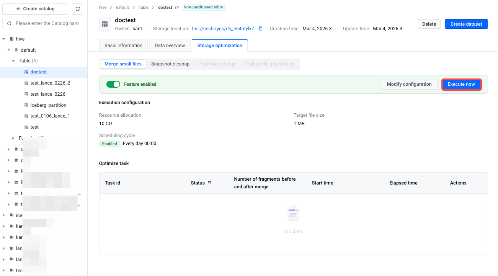Collapse the Table (6) group
498x276 pixels.
click(x=13, y=61)
